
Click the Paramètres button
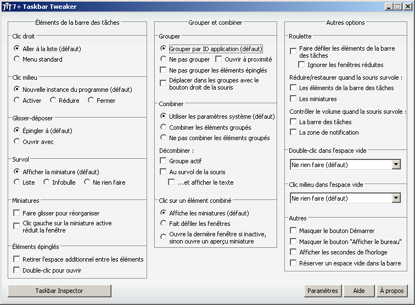coord(323,291)
